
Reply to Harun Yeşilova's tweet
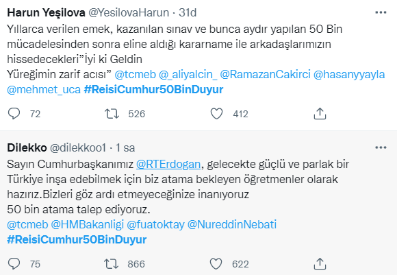pos(14,113)
